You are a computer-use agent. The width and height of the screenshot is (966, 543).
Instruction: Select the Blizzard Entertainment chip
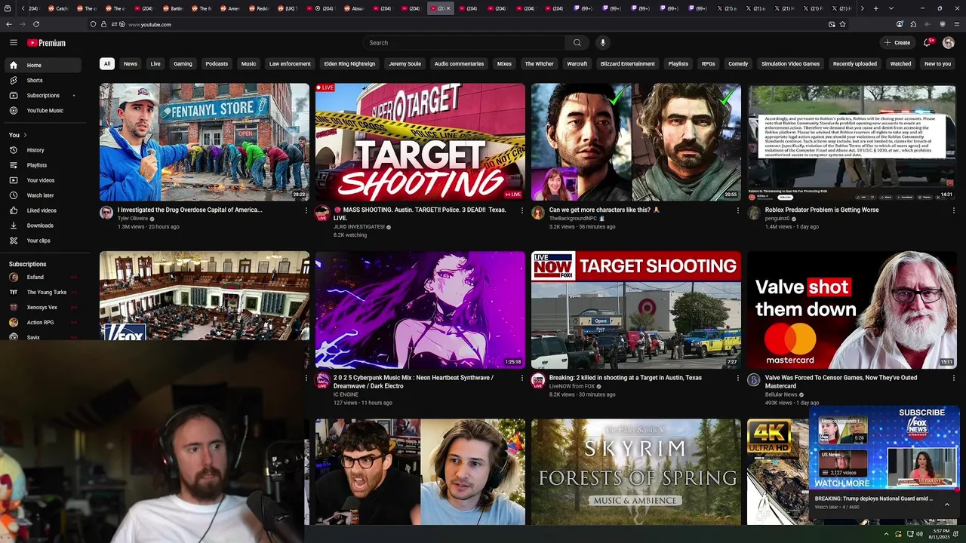coord(627,64)
